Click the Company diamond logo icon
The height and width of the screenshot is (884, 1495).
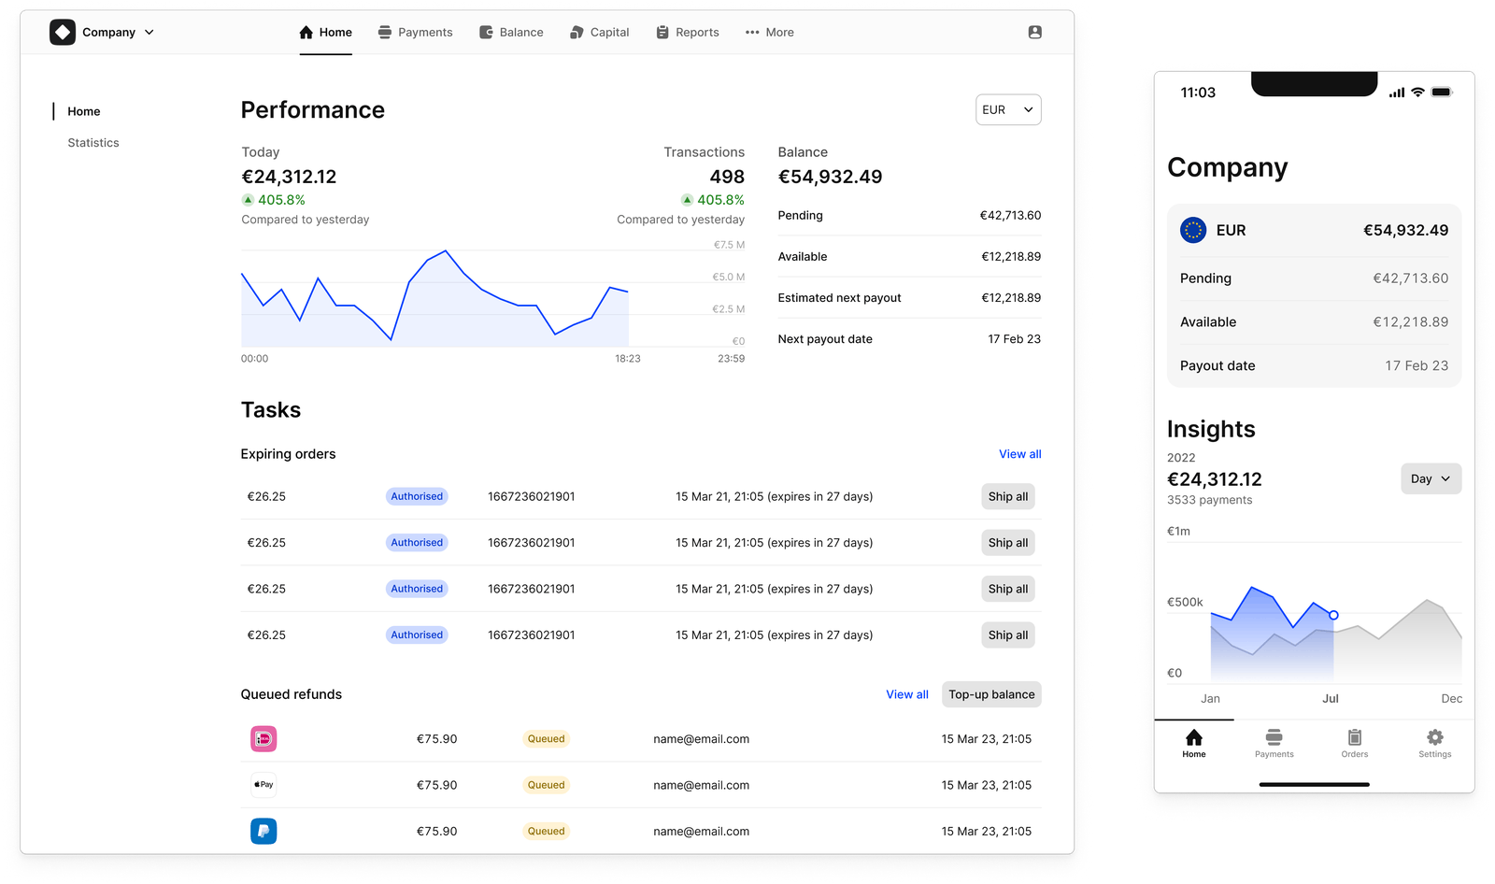63,32
